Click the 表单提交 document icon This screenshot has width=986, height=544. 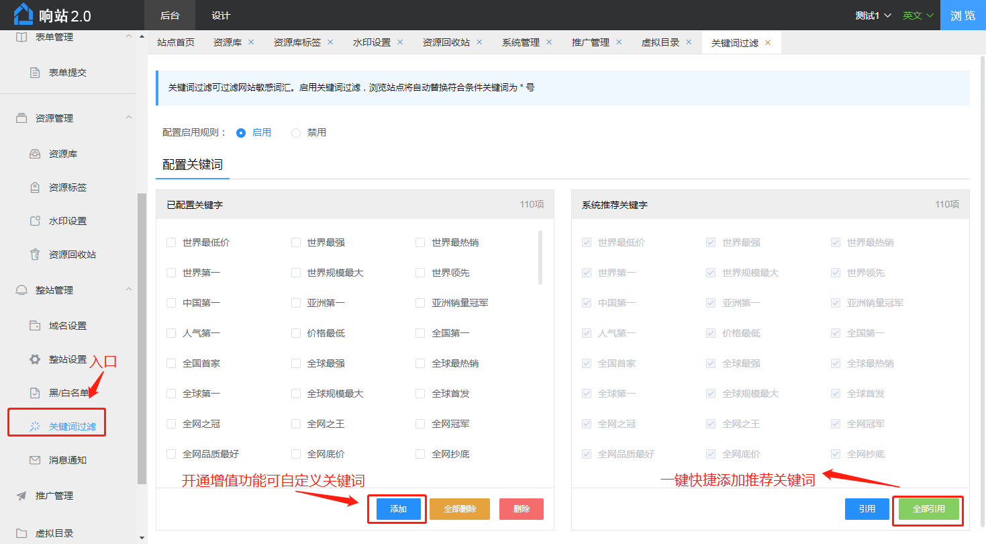coord(35,73)
